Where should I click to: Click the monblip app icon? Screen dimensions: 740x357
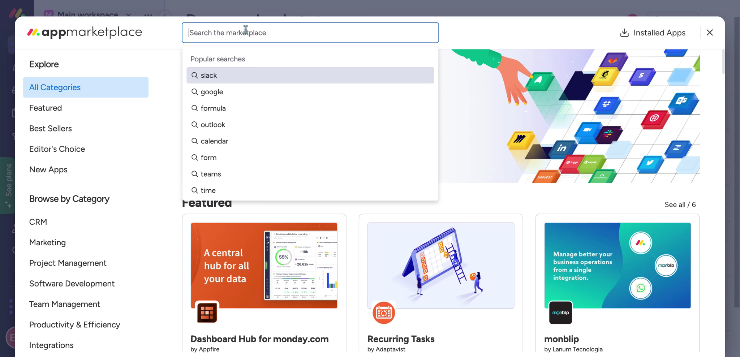[x=560, y=313]
